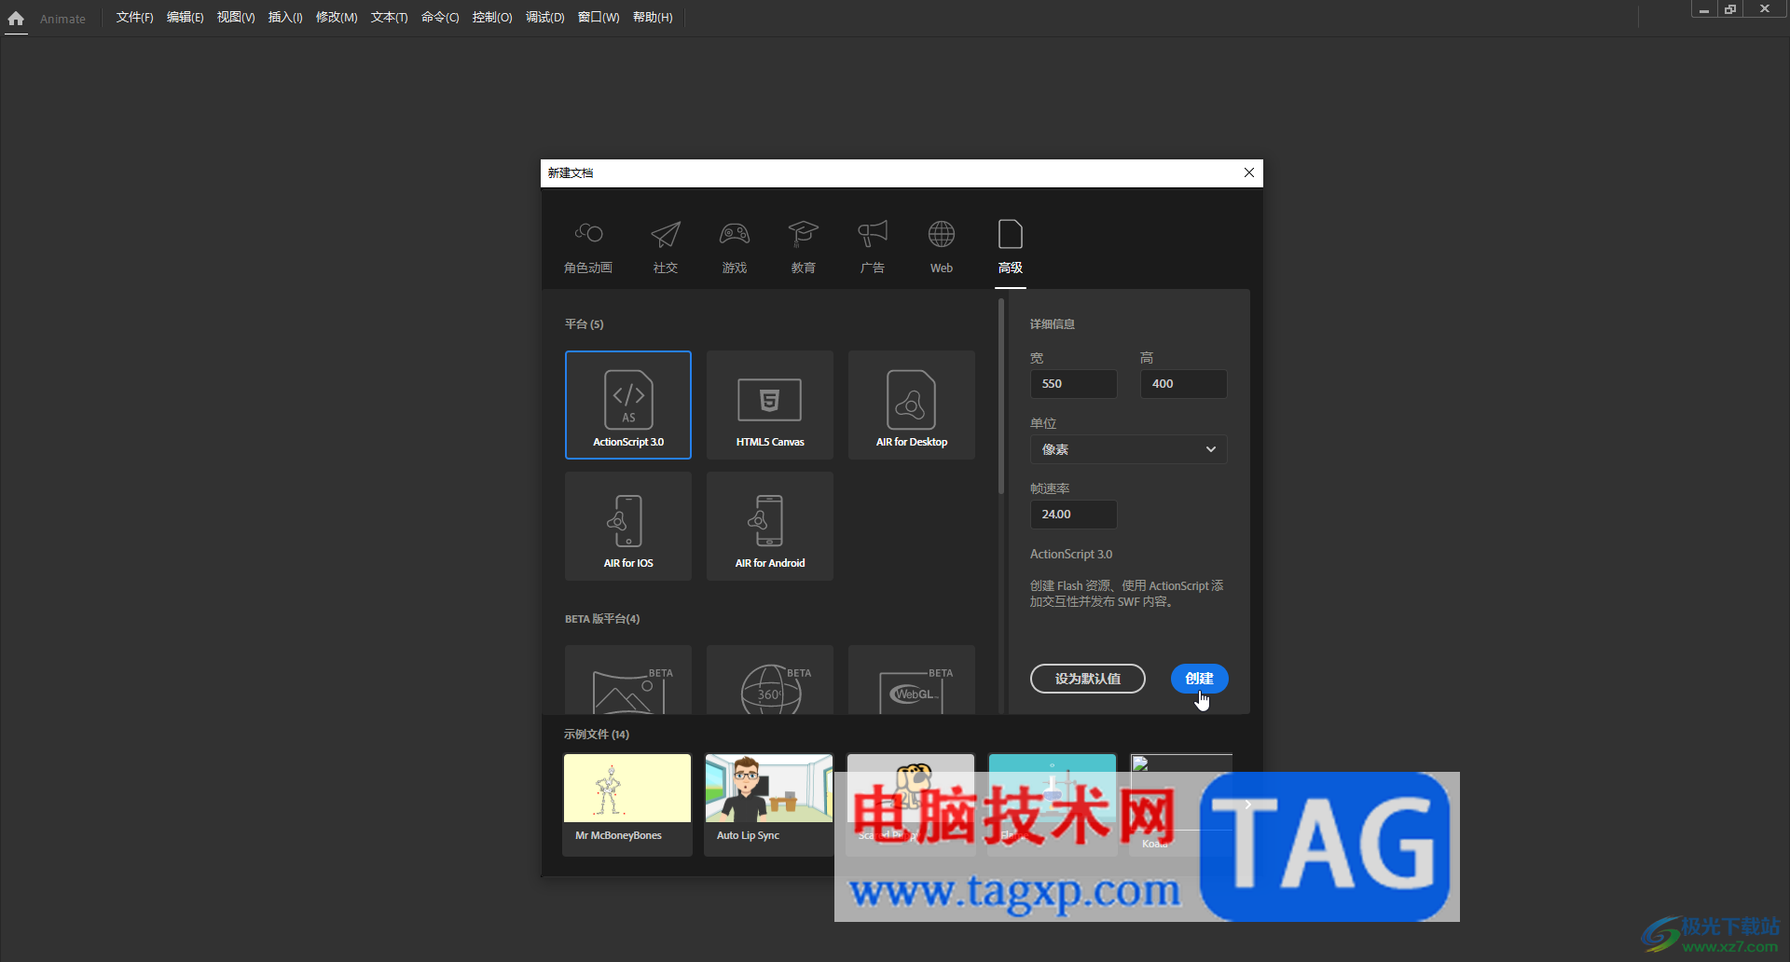Choose the ActionScript 3.0 platform
Screen dimensions: 1790x962
628,405
